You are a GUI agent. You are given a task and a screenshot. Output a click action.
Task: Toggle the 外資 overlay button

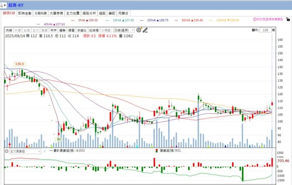[18, 30]
